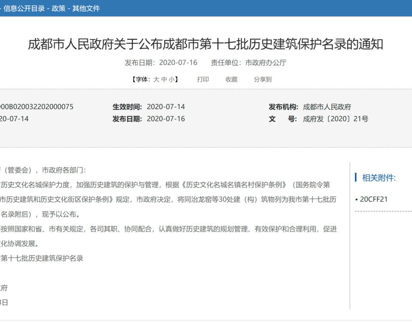Set font size to 中
This screenshot has width=412, height=322.
[164, 79]
